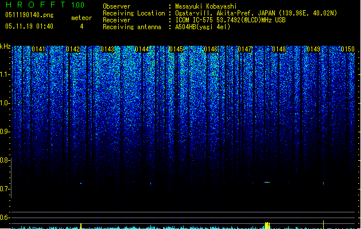Click the yellow intensity cluster below 0148
This screenshot has width=361, height=229.
267,226
